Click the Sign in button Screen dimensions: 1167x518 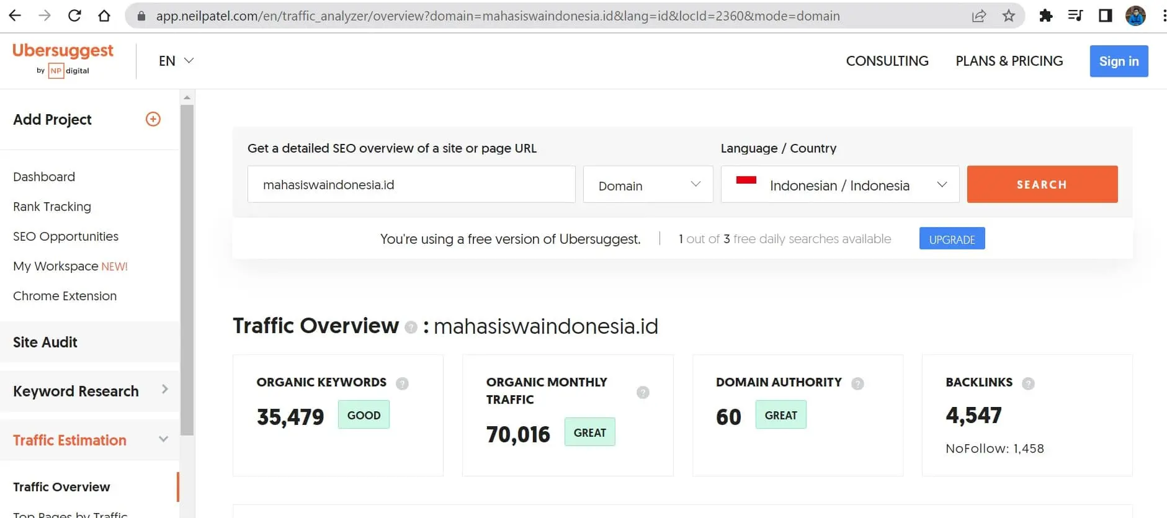(x=1119, y=61)
